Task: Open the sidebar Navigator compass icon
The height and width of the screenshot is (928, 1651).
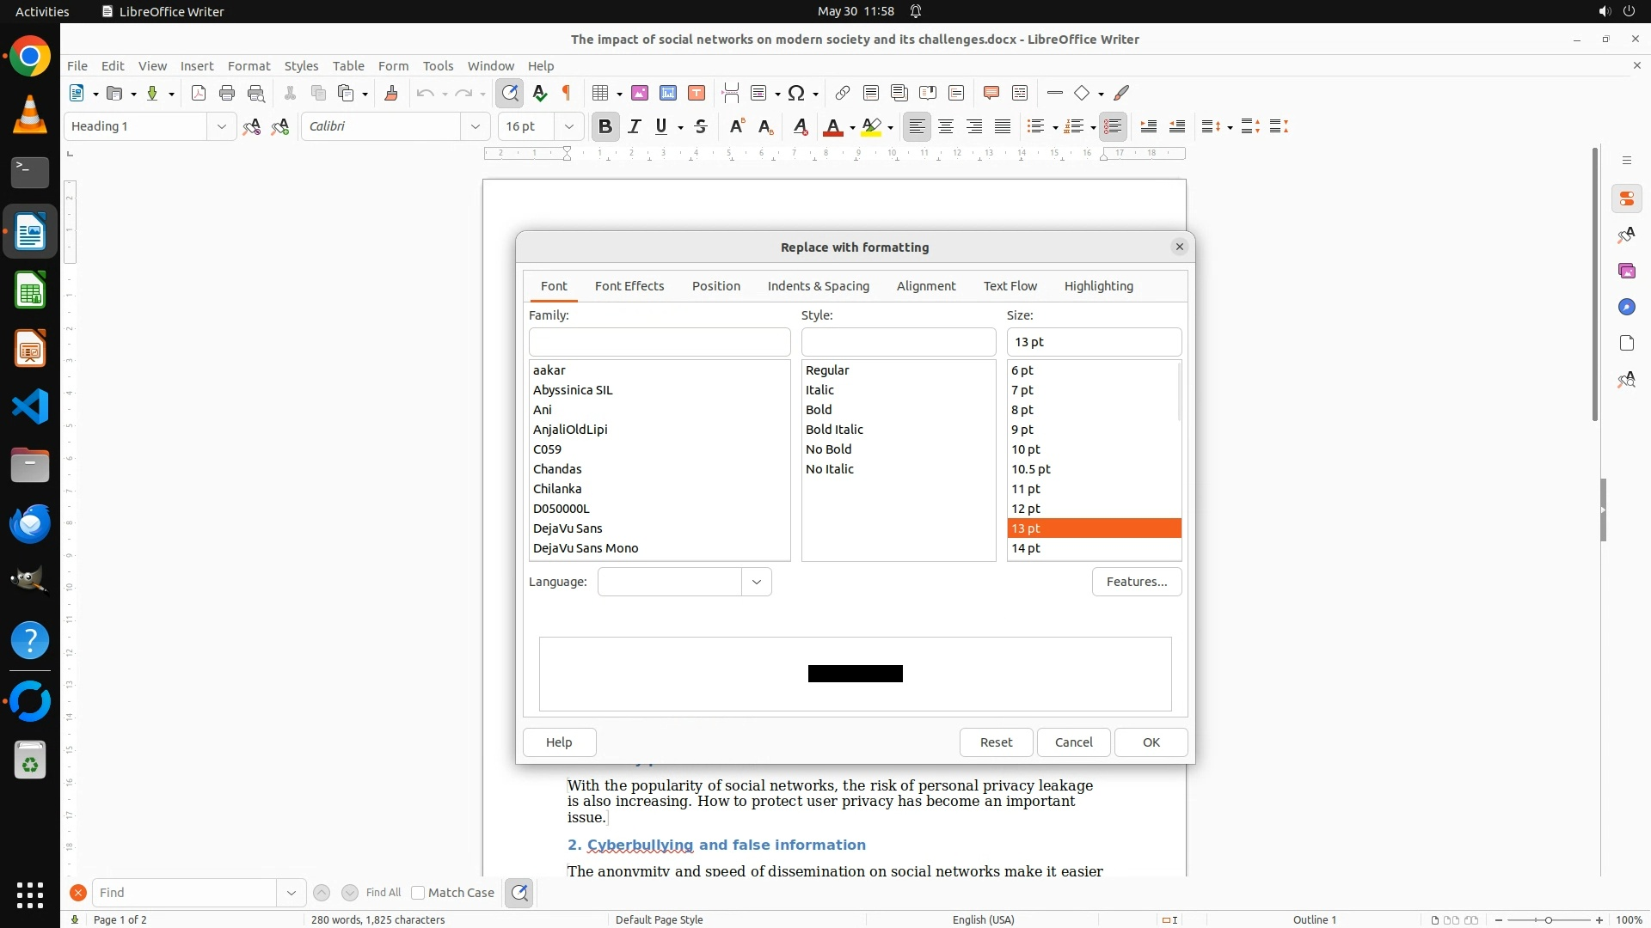Action: point(1626,308)
